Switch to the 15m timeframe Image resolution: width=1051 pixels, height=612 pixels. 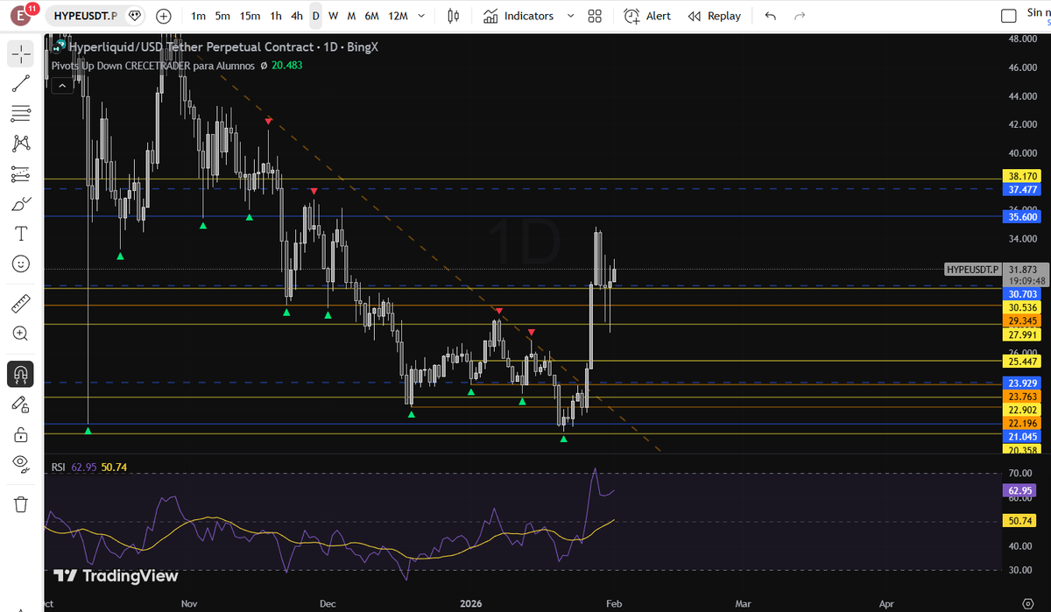250,16
